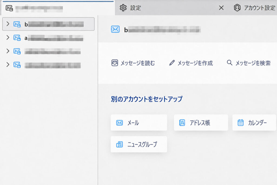Click calendar icon on カレンダー card
The height and width of the screenshot is (185, 277).
pyautogui.click(x=240, y=123)
